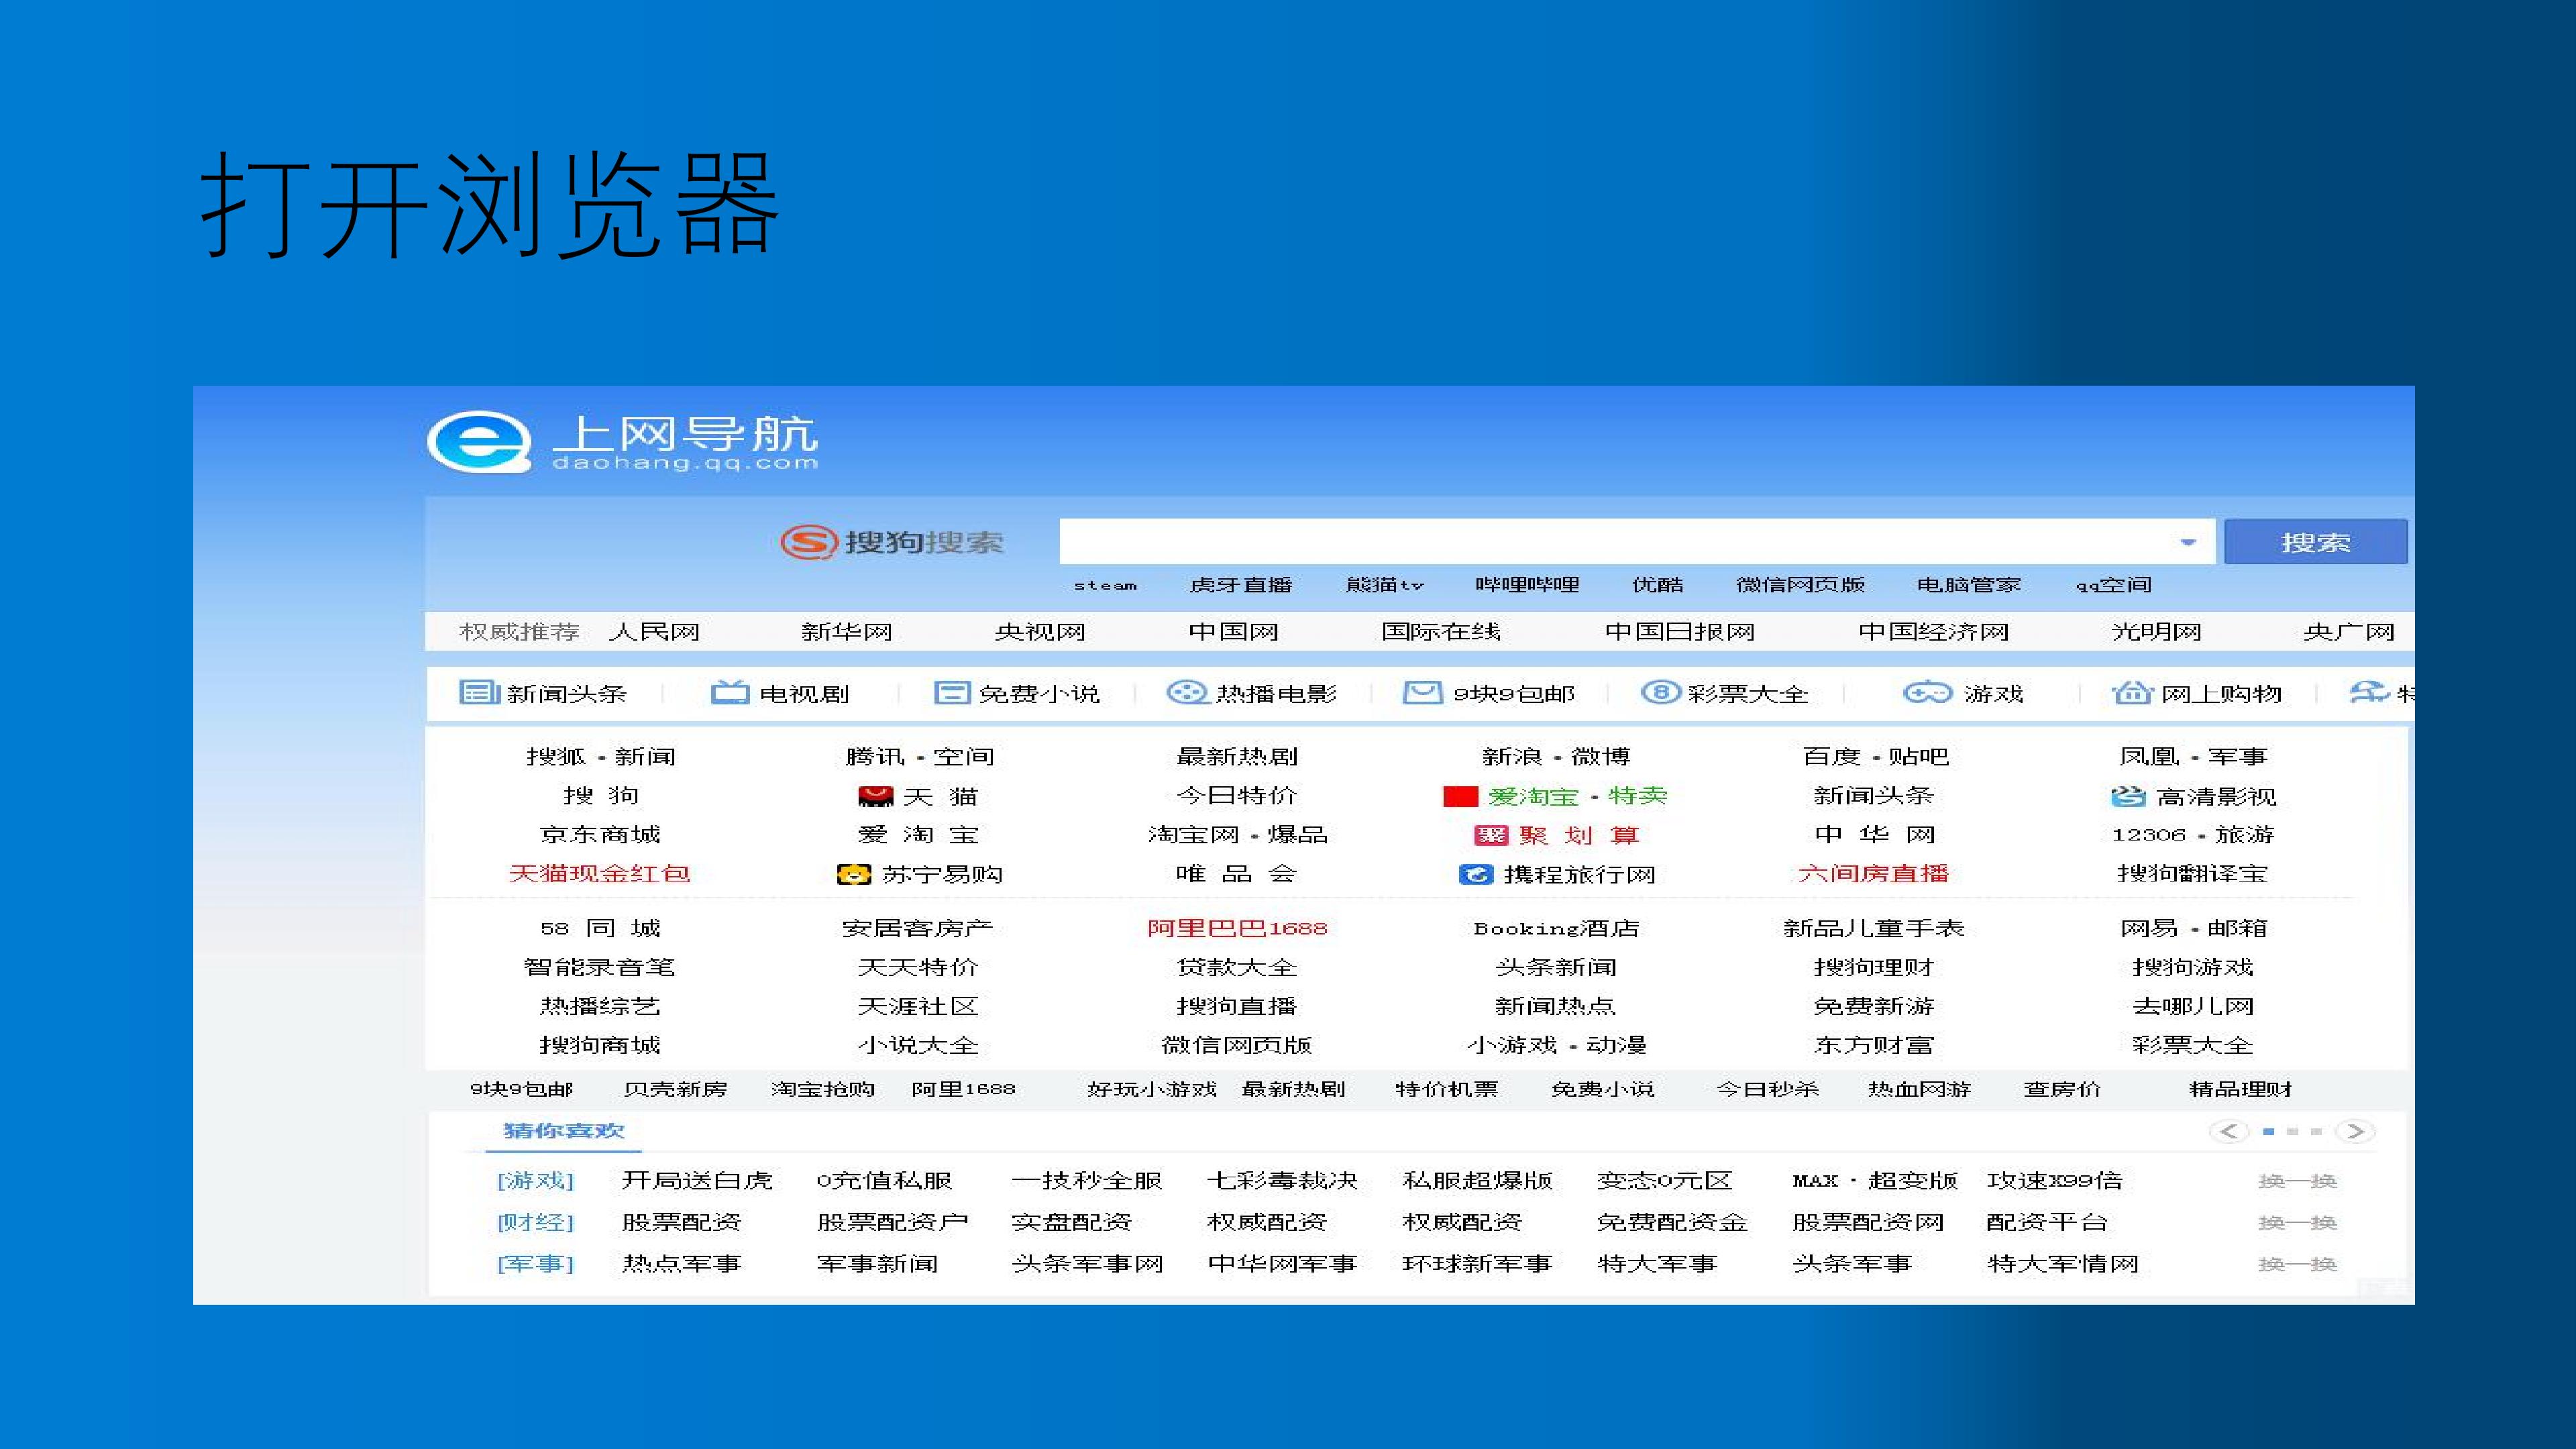Click the steam hot search link
This screenshot has width=2576, height=1449.
click(x=1105, y=585)
